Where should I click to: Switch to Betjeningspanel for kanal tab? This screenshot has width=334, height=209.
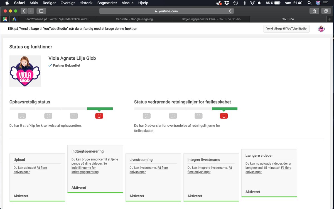[211, 19]
